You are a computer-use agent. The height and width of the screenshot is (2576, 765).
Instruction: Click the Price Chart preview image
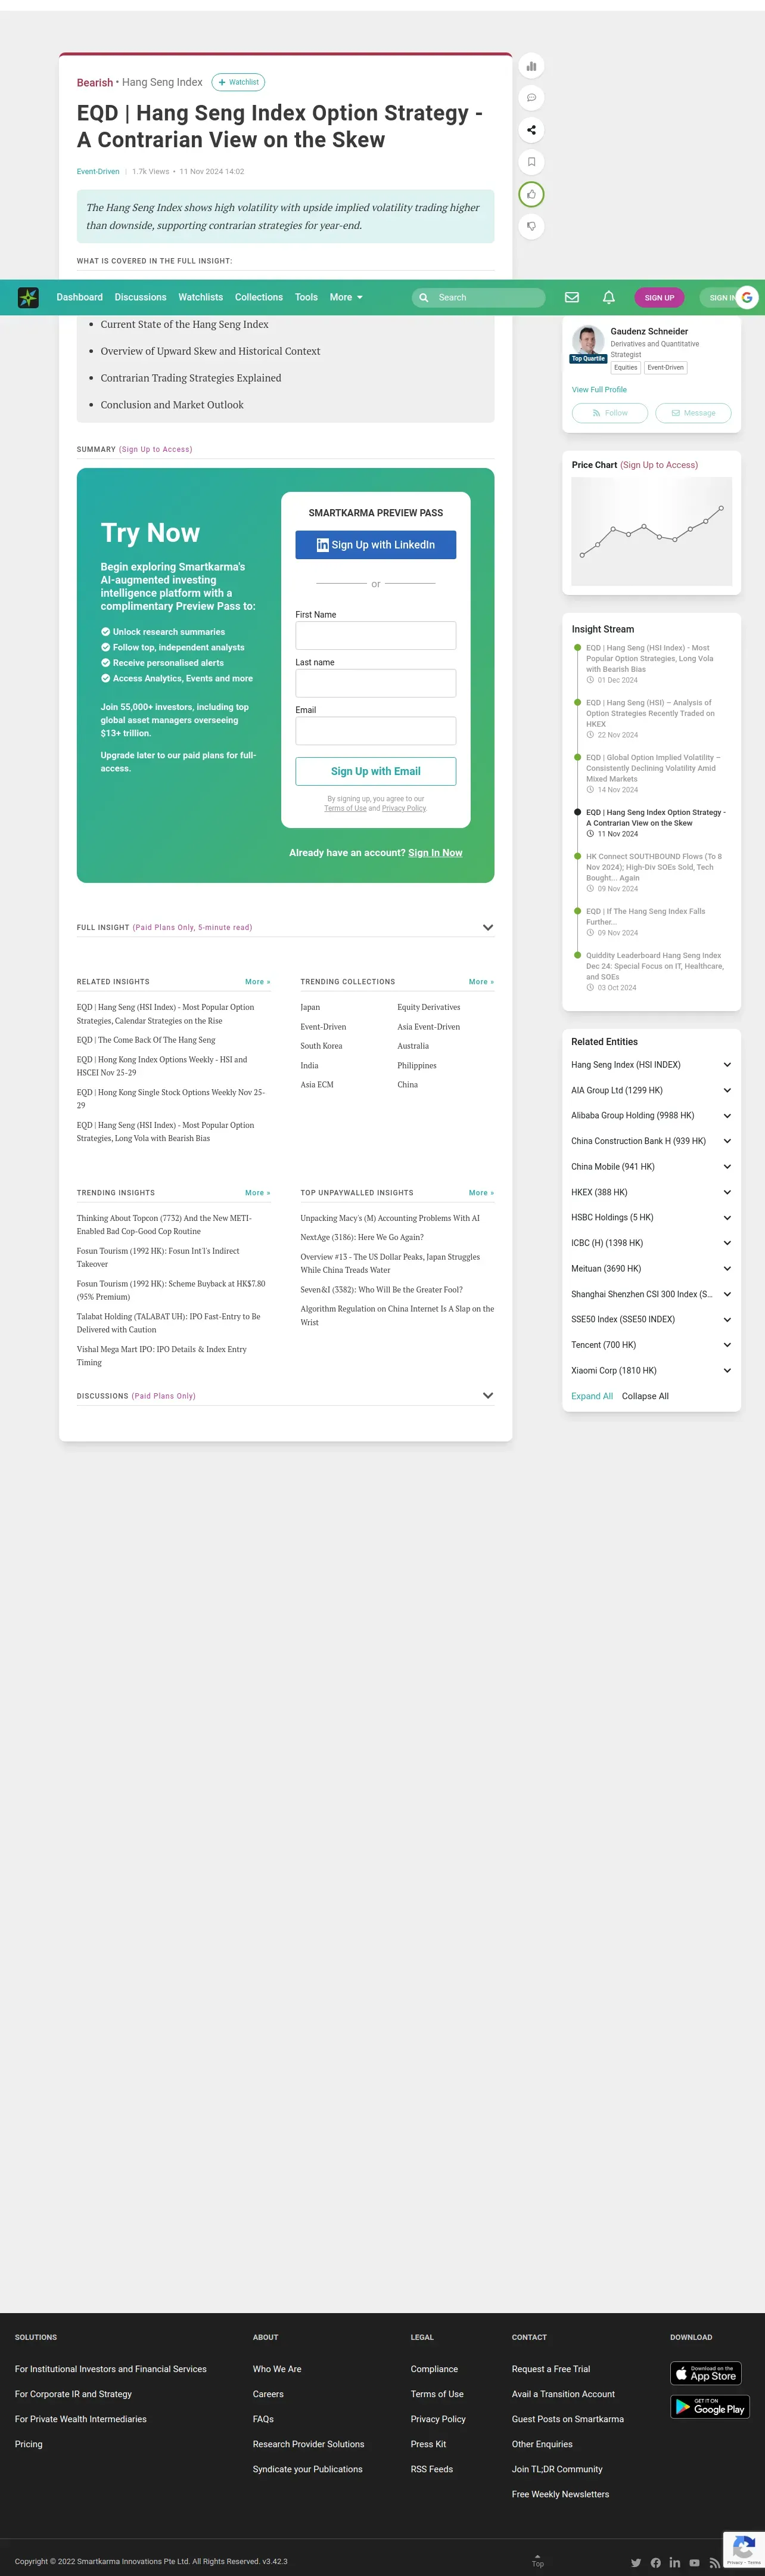click(651, 531)
